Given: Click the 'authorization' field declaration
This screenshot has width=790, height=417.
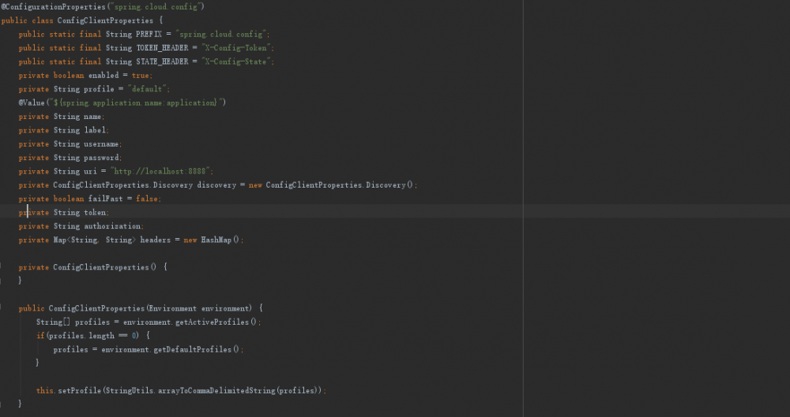Looking at the screenshot, I should pos(81,226).
